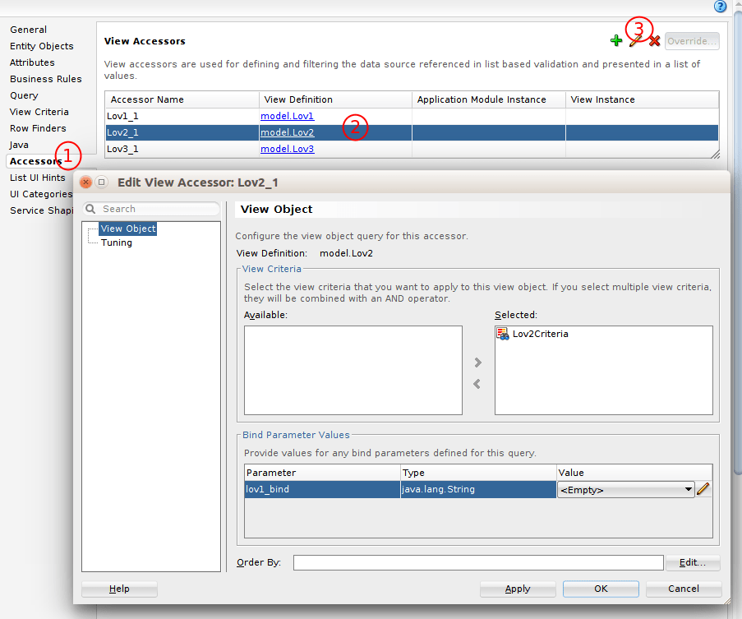Cancel the Edit View Accessor dialog
Screen dimensions: 742x619
(683, 589)
